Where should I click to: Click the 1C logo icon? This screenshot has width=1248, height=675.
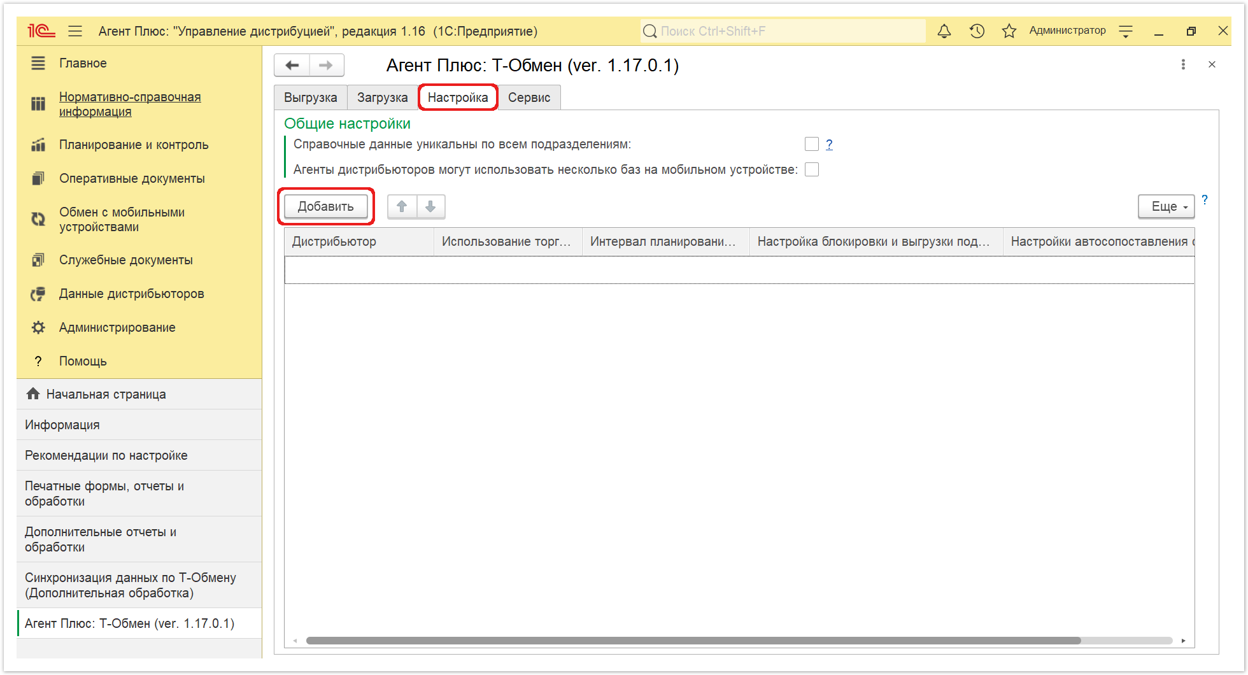(x=41, y=31)
